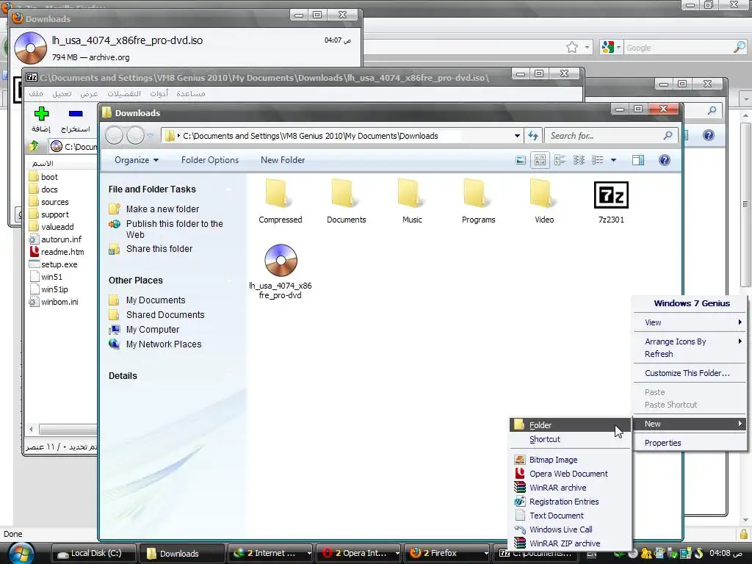Open the Programs folder
Image resolution: width=752 pixels, height=564 pixels.
[477, 201]
